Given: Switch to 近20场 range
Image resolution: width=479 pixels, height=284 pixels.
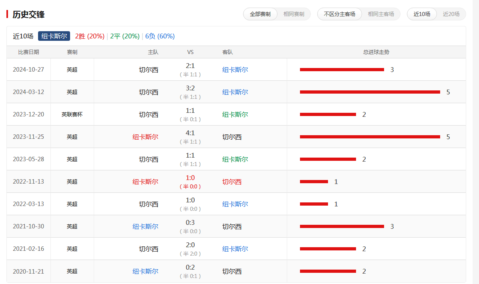Looking at the screenshot, I should coord(451,14).
